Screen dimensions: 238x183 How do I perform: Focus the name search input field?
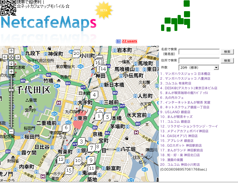point(199,52)
